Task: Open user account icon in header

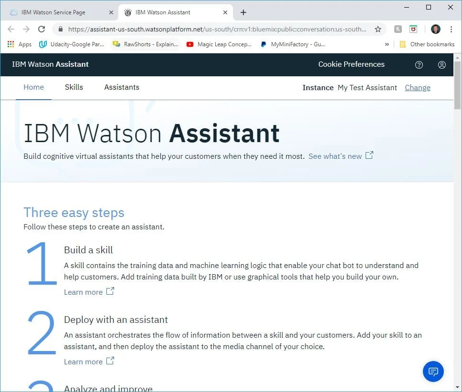Action: click(x=441, y=65)
